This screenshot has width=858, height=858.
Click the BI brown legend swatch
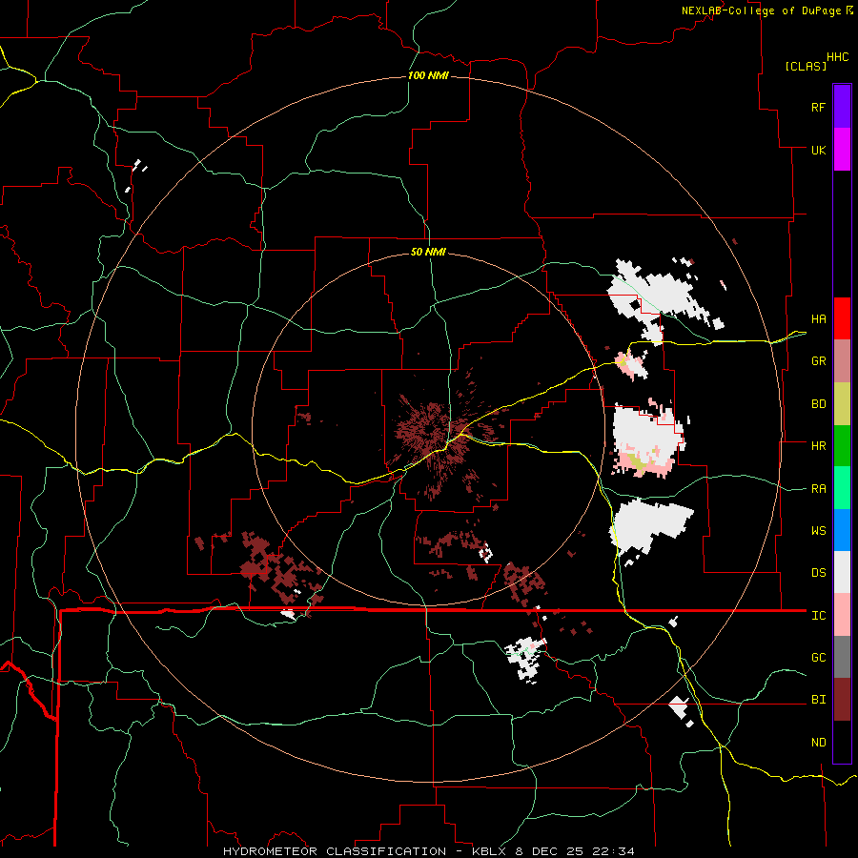[842, 700]
